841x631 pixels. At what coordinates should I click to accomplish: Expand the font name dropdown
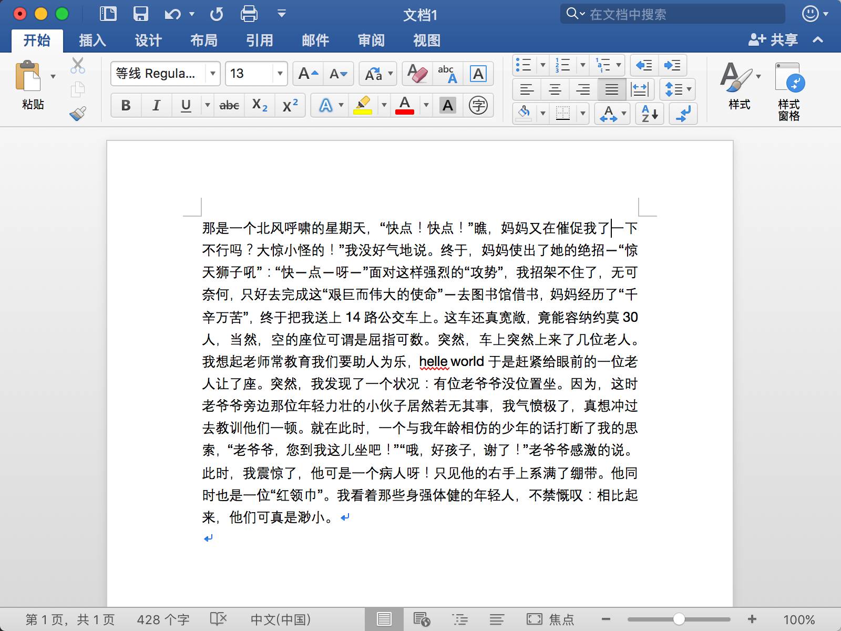(212, 74)
